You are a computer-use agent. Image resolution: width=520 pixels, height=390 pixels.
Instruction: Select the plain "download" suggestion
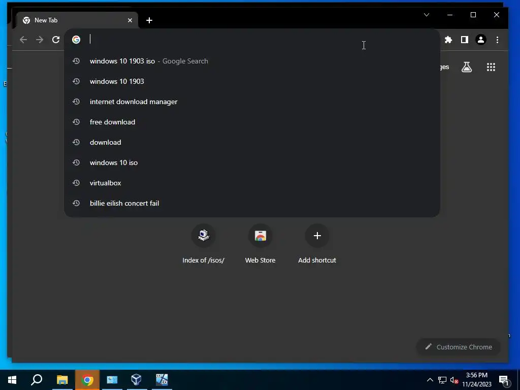click(x=252, y=142)
